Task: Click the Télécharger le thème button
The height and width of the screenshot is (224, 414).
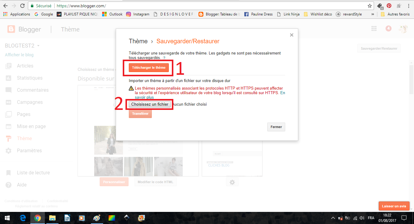Action: [149, 68]
